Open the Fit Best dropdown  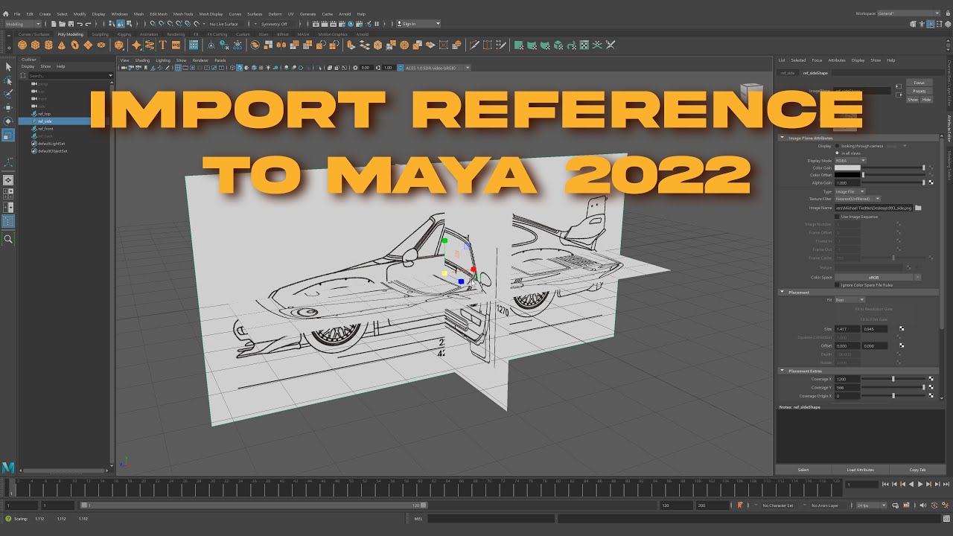click(850, 300)
